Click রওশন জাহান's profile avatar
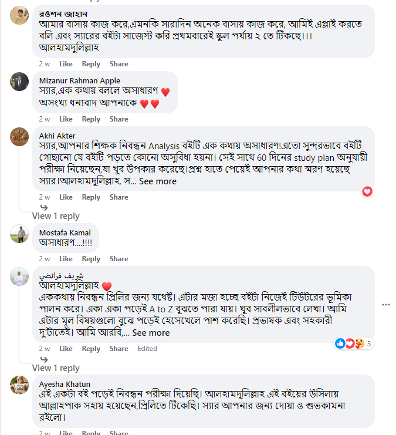 coord(19,15)
